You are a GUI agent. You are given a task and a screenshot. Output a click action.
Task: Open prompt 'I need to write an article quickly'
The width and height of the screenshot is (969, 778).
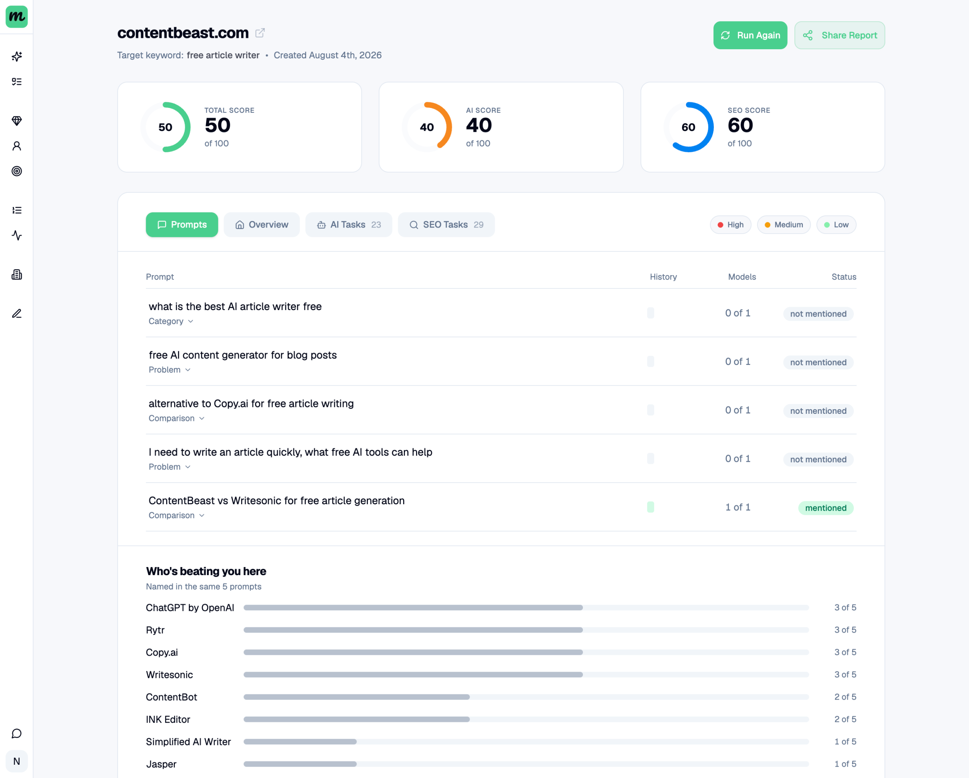pyautogui.click(x=290, y=452)
